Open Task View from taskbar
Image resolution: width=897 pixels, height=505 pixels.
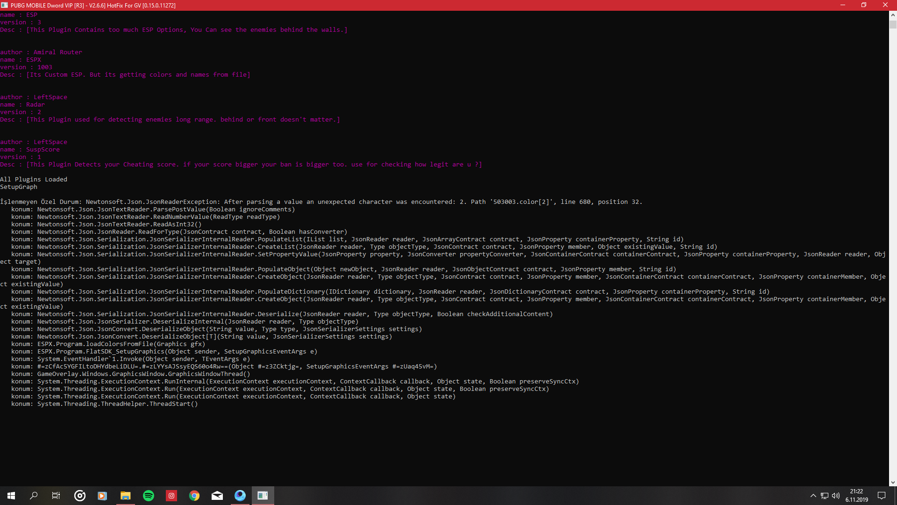[x=56, y=496]
